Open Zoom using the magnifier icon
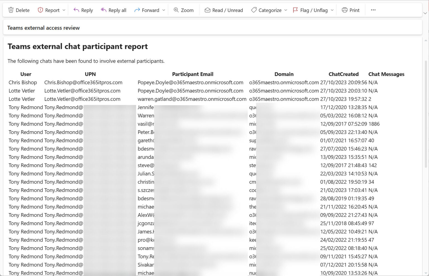This screenshot has height=276, width=429. [x=176, y=10]
